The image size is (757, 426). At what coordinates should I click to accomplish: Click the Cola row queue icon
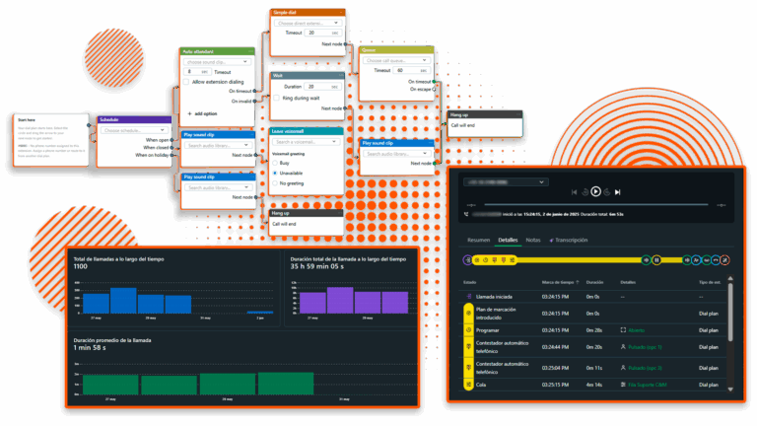[x=469, y=385]
